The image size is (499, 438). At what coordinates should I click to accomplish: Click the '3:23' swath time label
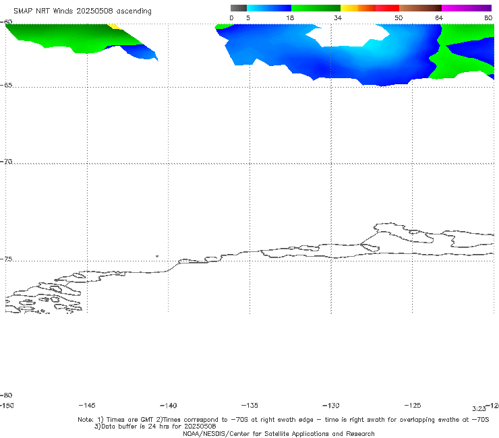479,409
